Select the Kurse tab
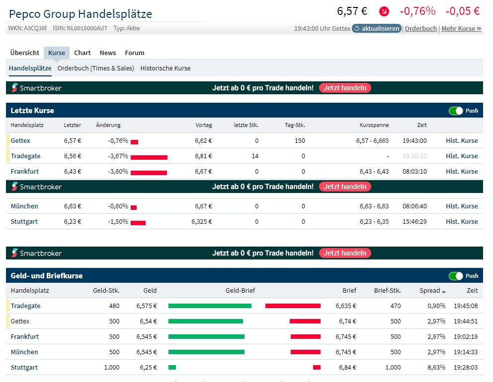The height and width of the screenshot is (382, 493). coord(57,53)
